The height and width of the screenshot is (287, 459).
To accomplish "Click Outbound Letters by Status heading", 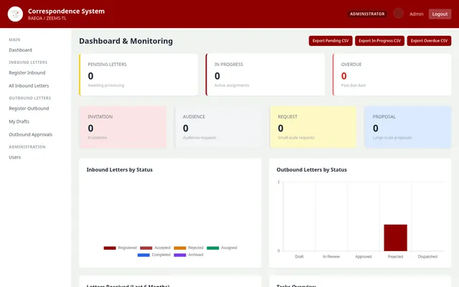I will (312, 170).
